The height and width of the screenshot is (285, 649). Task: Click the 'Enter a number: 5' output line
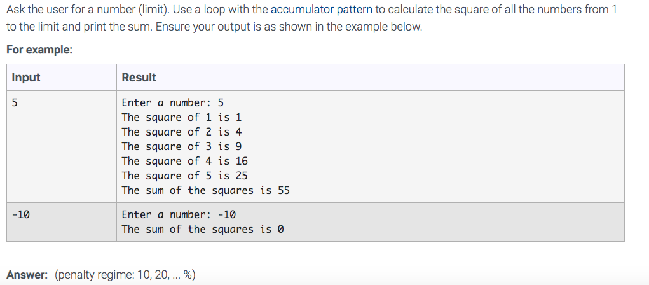[173, 102]
